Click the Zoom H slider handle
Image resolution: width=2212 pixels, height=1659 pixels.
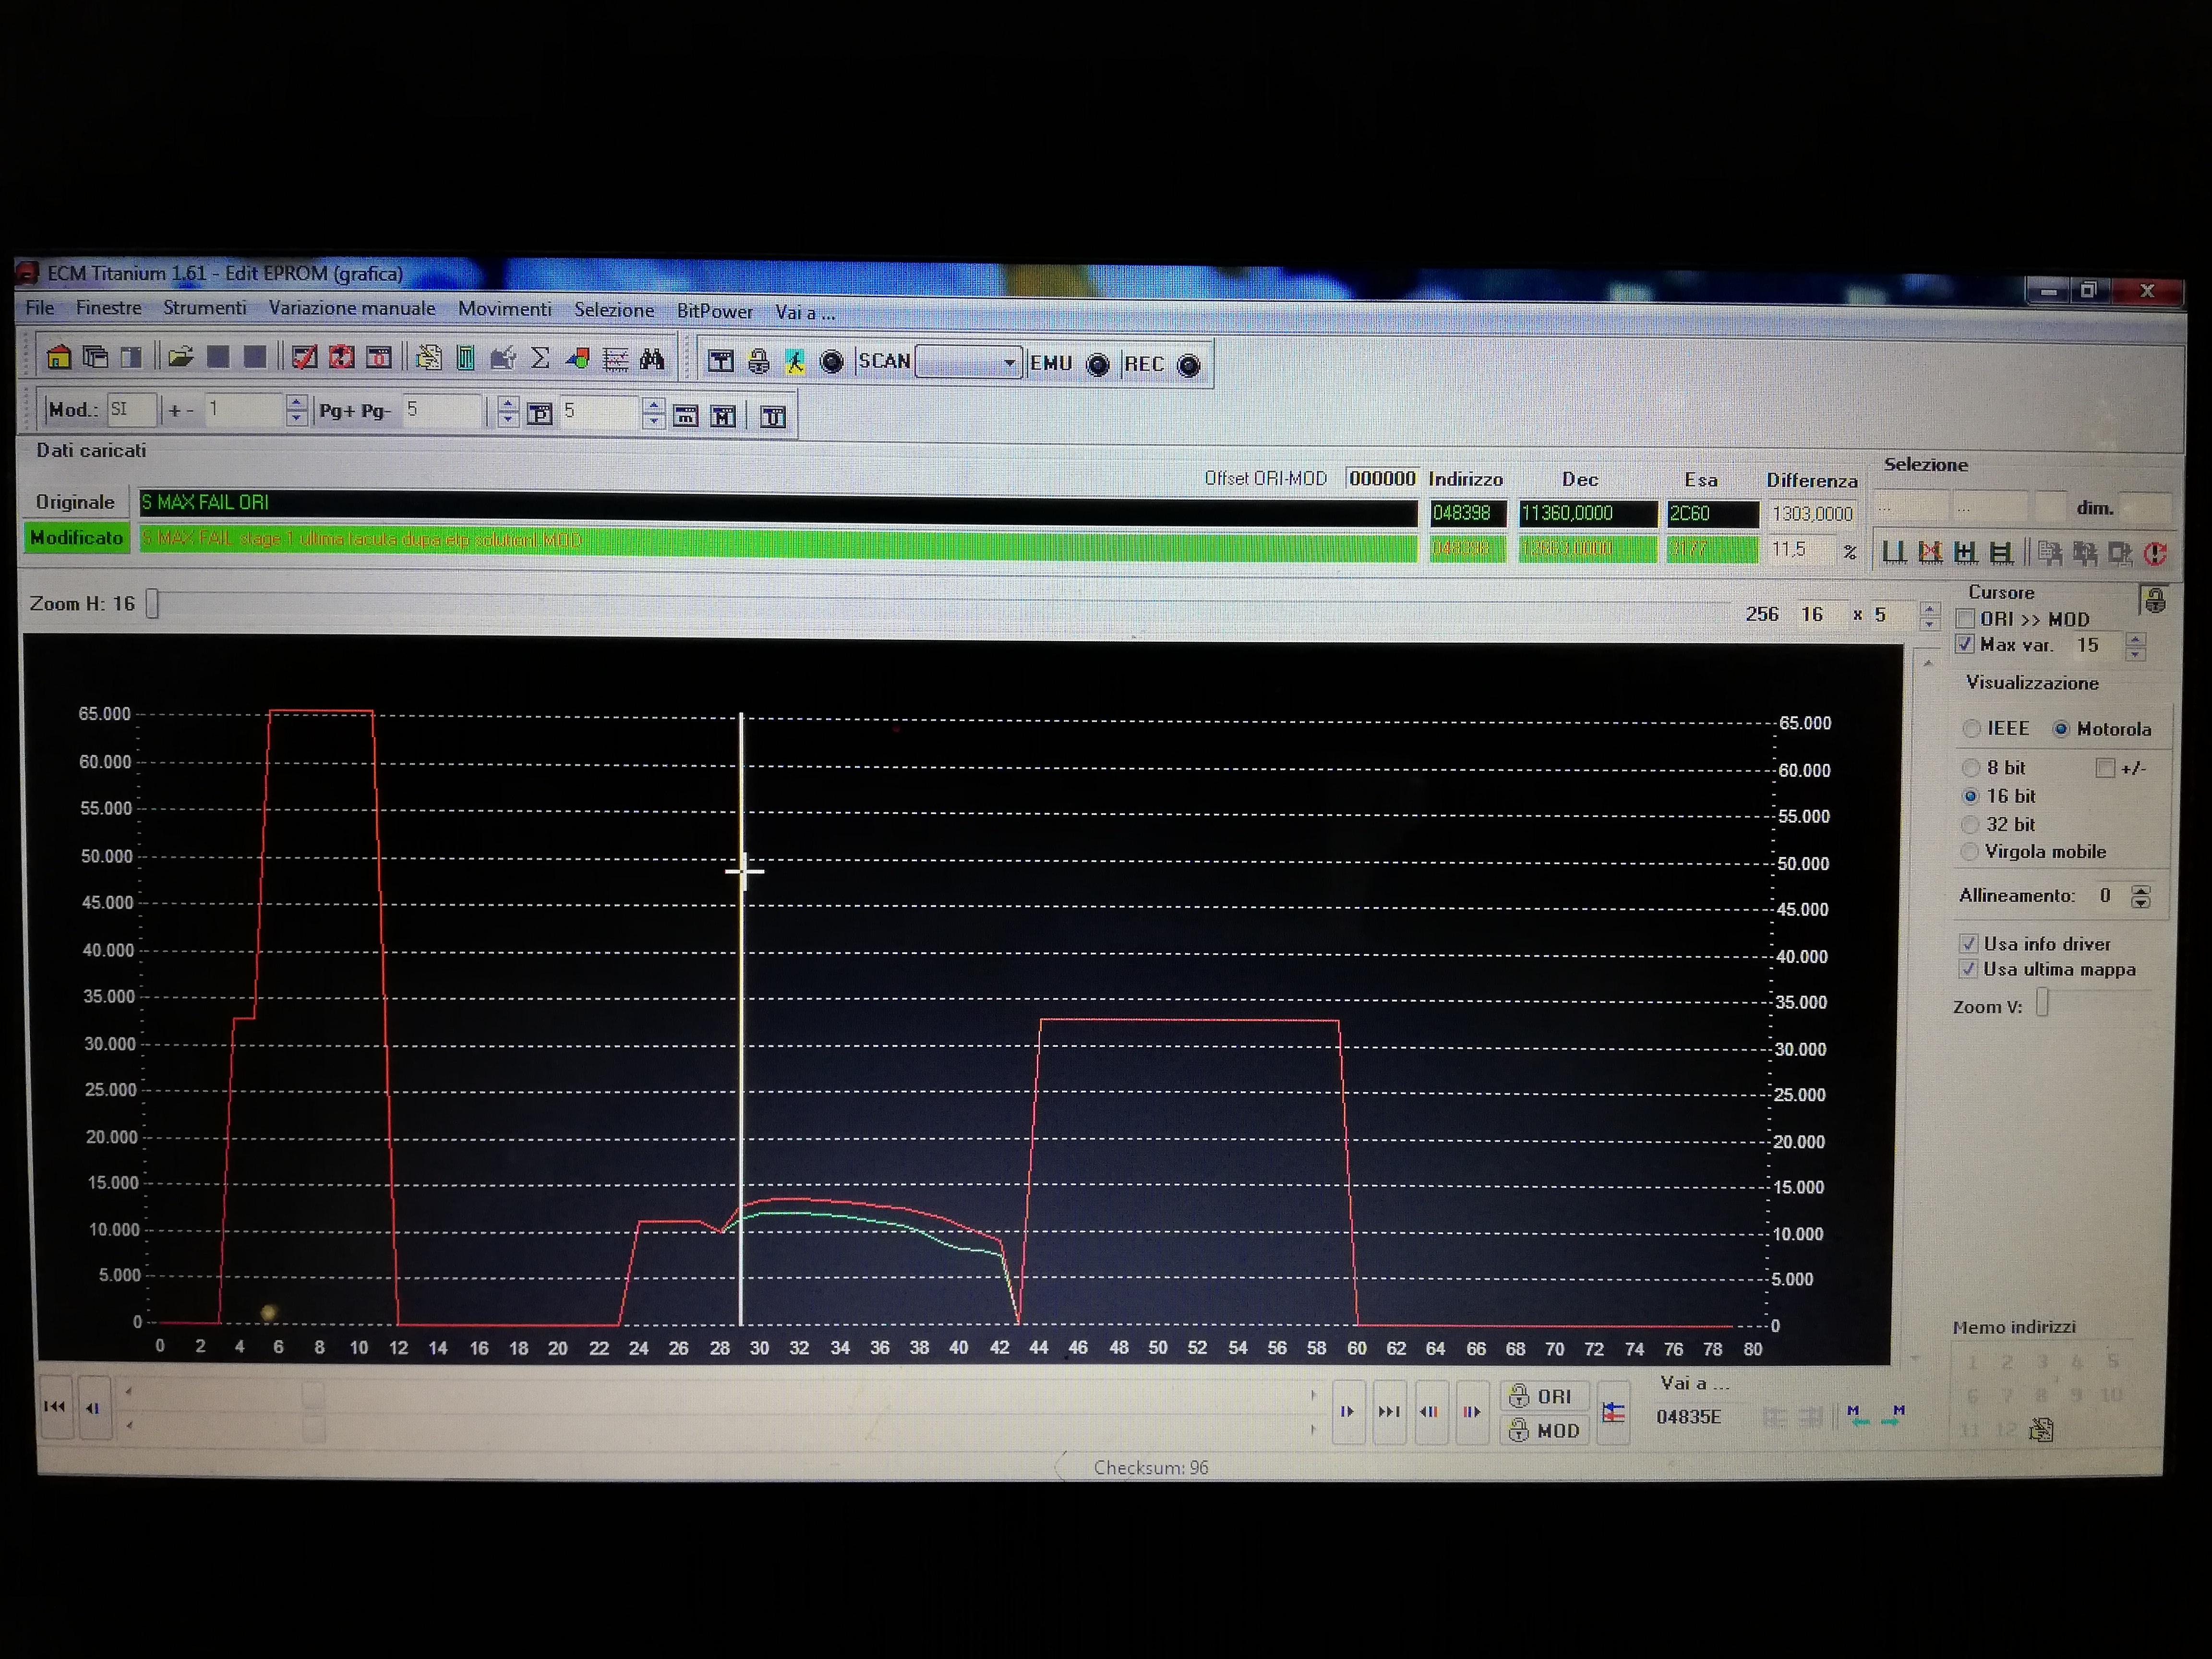click(153, 603)
